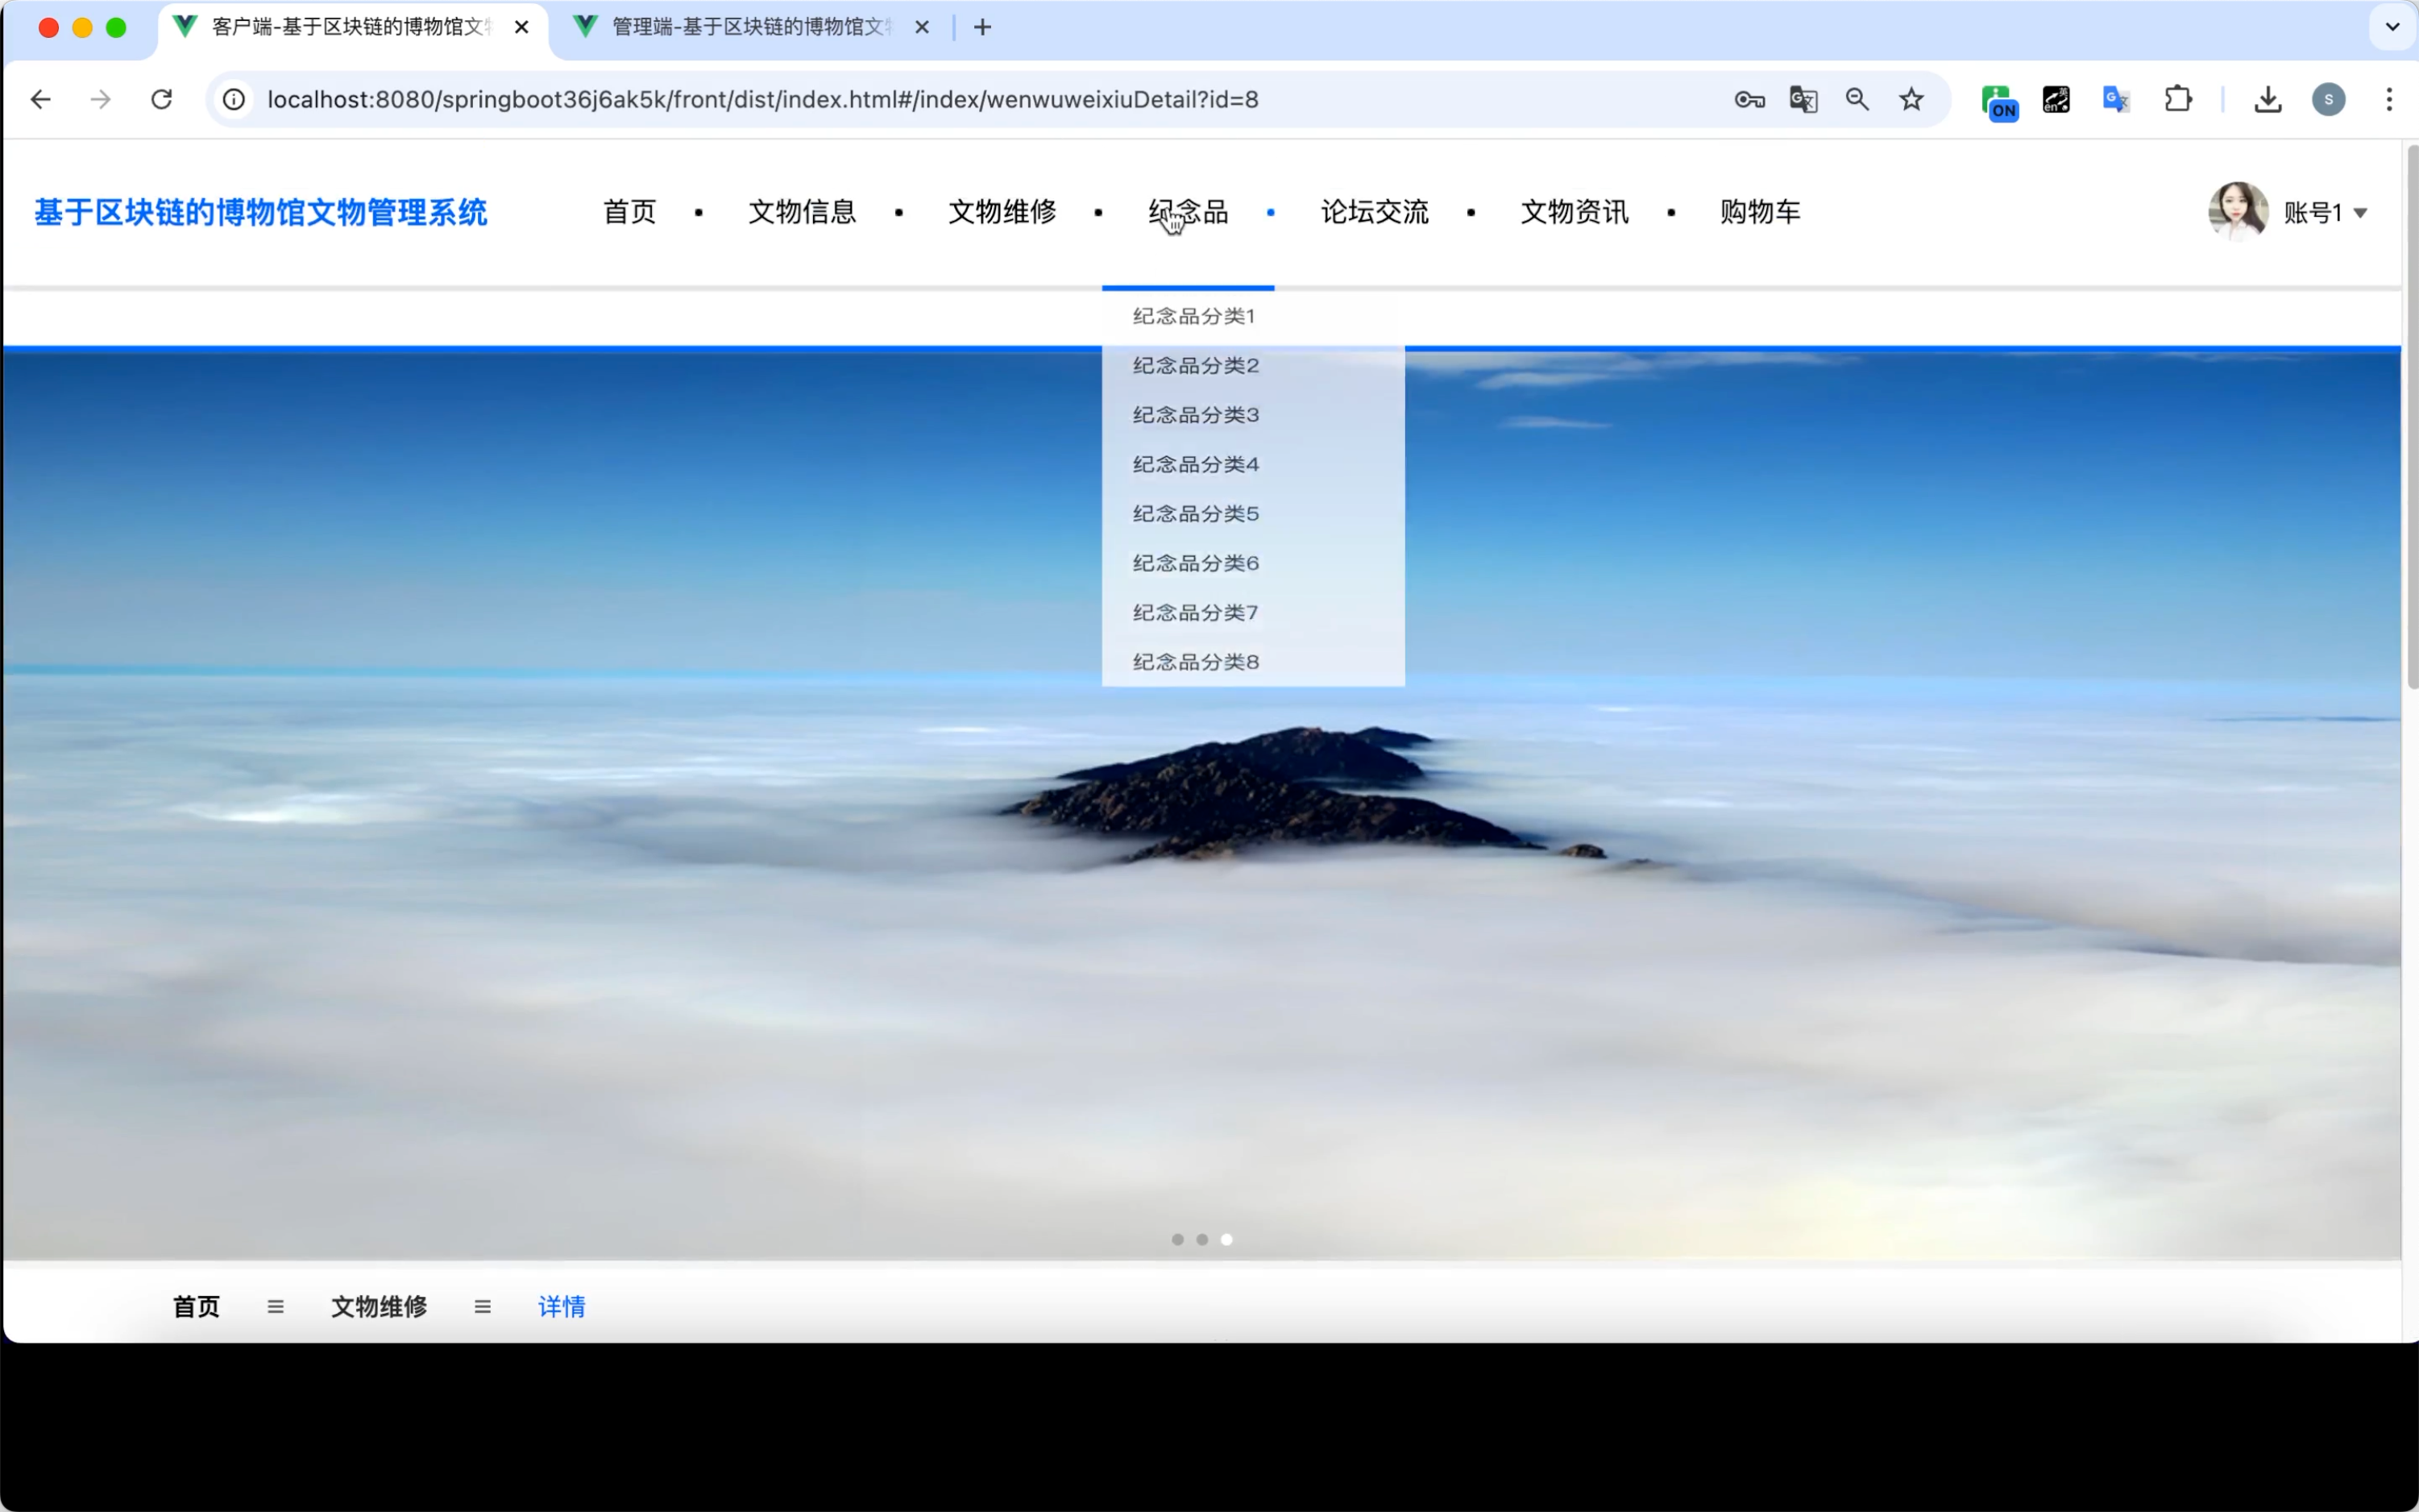Open the 购物车 navigation item

click(1761, 212)
